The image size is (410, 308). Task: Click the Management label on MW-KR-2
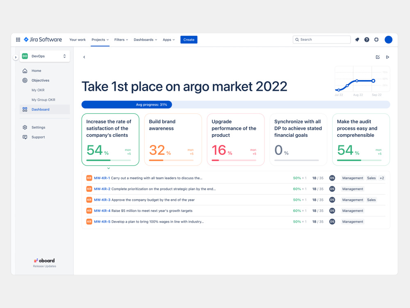[x=353, y=189]
